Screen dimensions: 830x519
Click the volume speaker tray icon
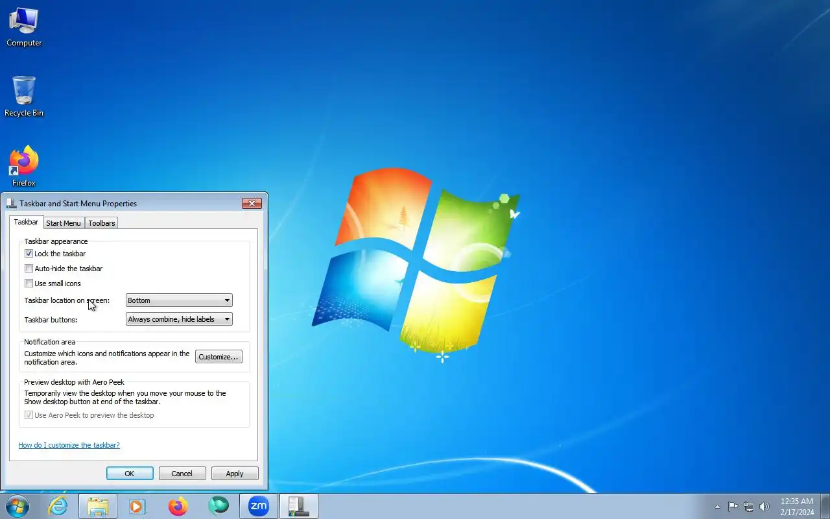tap(765, 507)
